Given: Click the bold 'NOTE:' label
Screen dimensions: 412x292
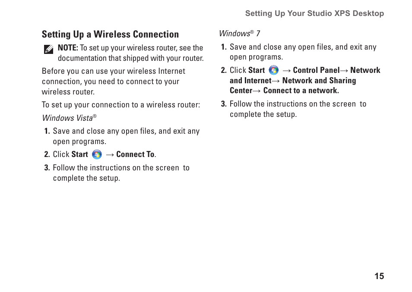Looking at the screenshot, I should pos(68,48).
